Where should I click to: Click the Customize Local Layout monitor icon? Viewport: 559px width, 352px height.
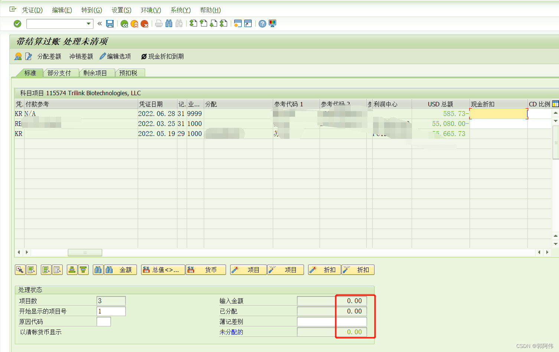pos(272,23)
